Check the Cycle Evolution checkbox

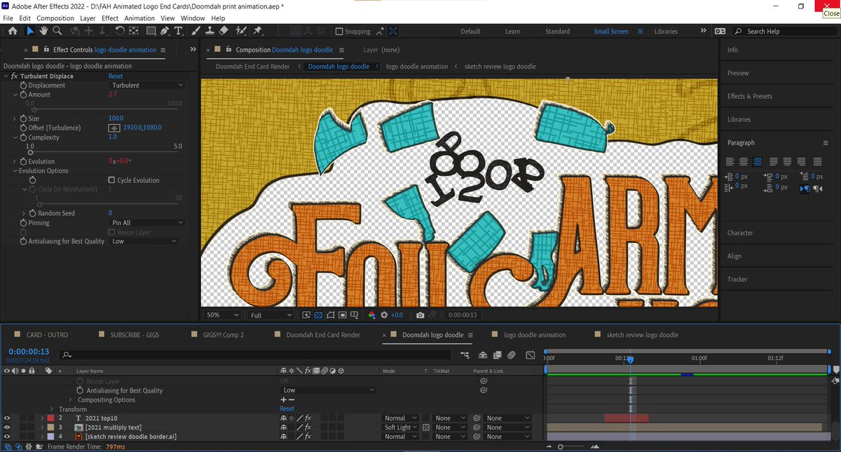(x=112, y=180)
